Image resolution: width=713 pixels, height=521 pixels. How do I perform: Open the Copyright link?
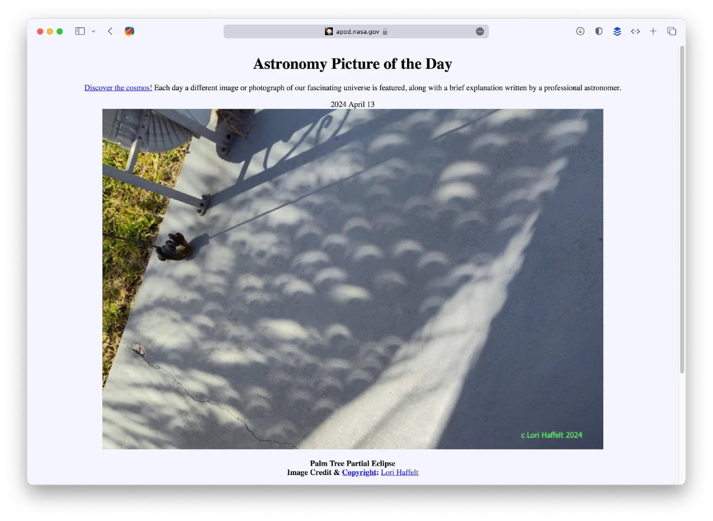pyautogui.click(x=359, y=472)
